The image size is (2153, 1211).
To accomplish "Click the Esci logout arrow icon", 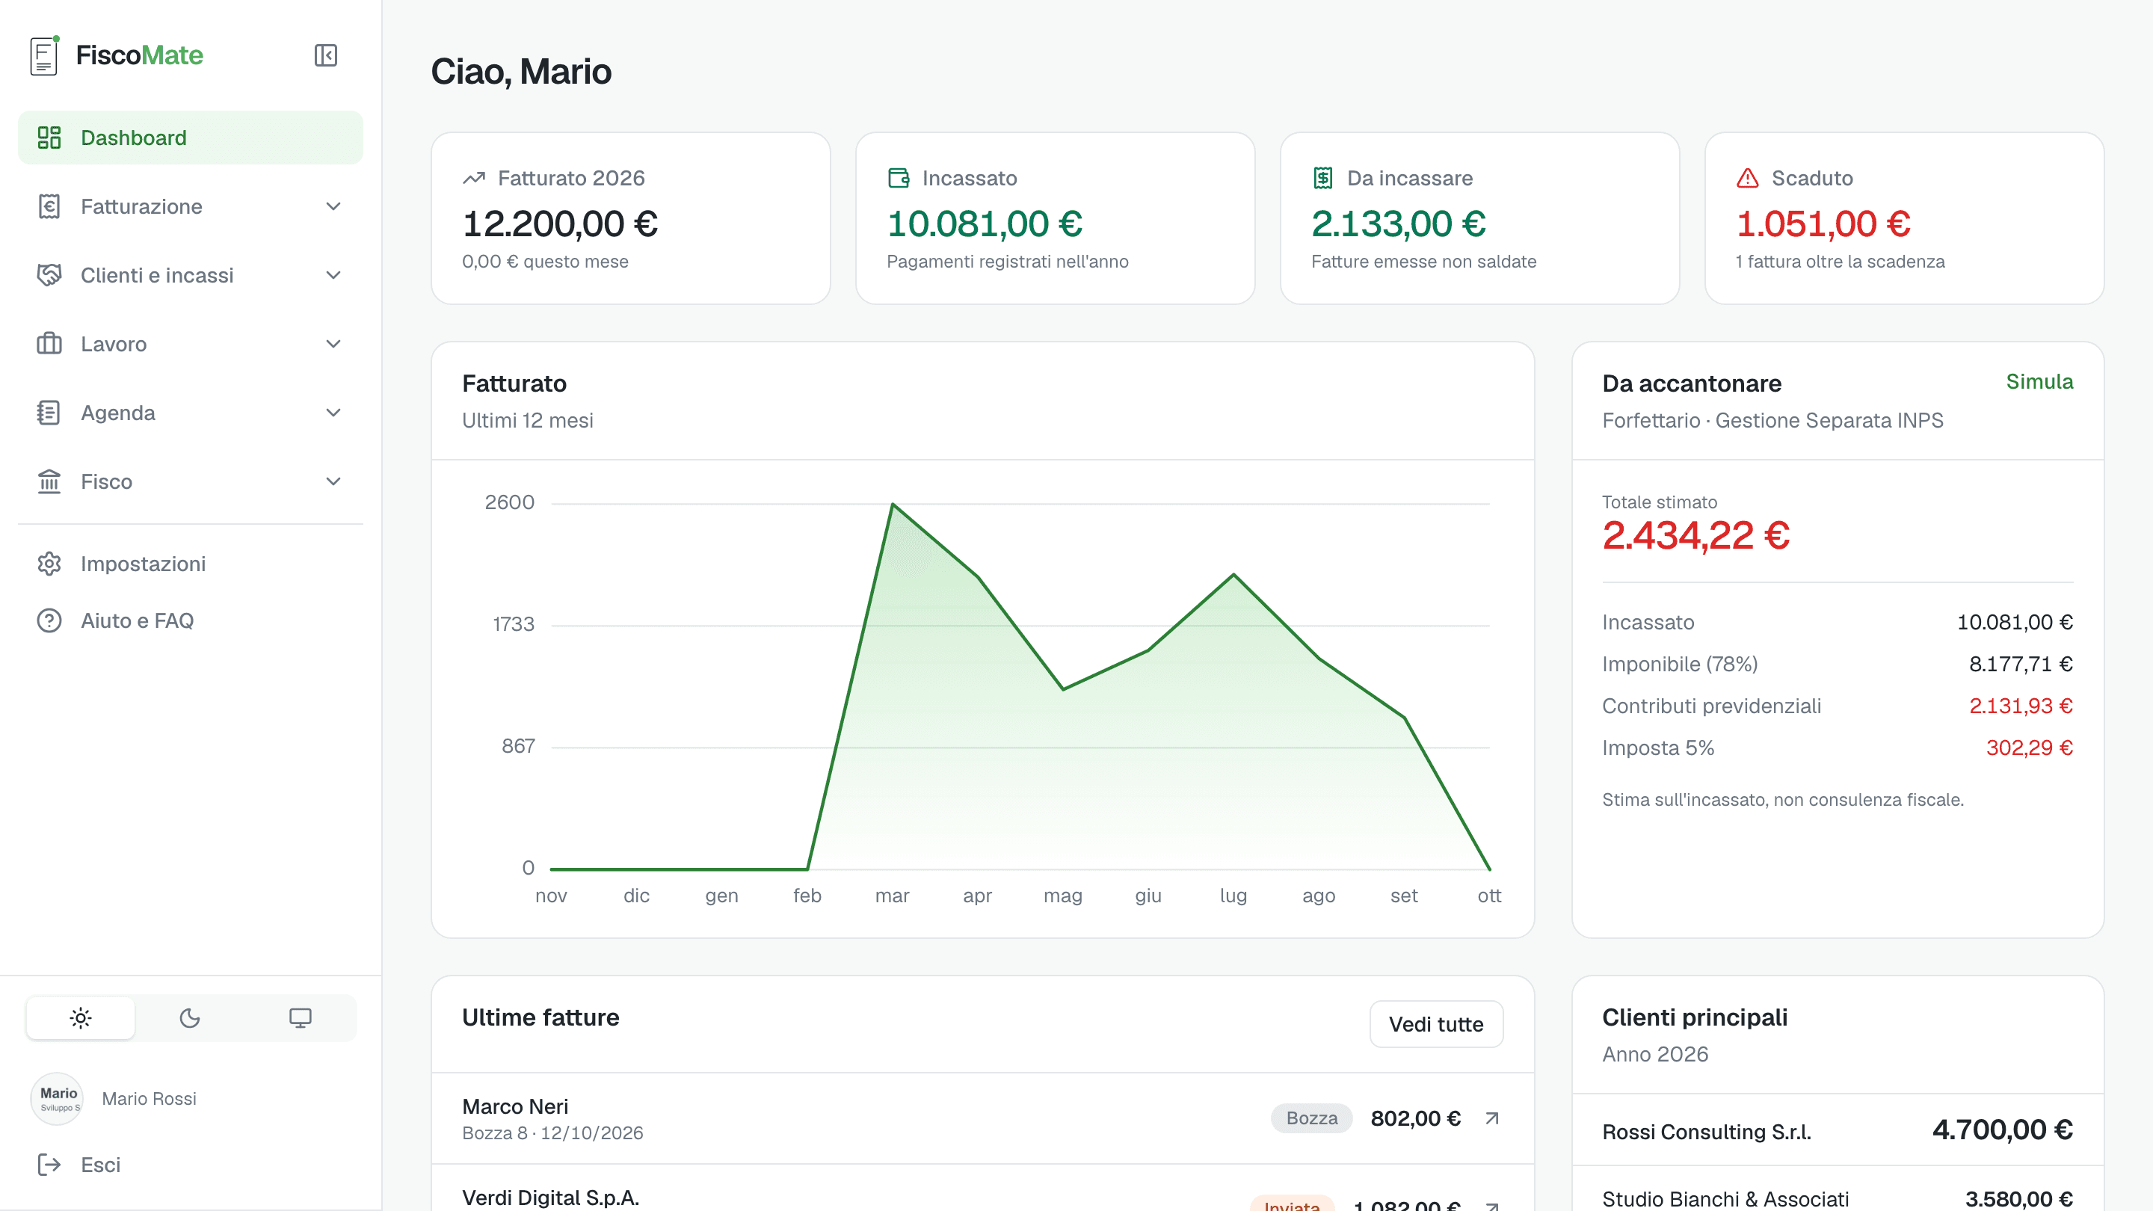I will pos(49,1165).
